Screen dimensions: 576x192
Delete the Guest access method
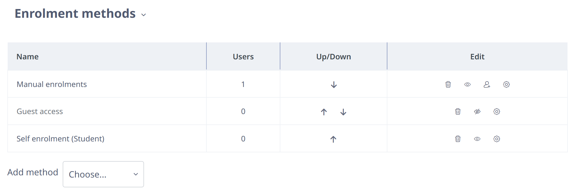coord(458,111)
